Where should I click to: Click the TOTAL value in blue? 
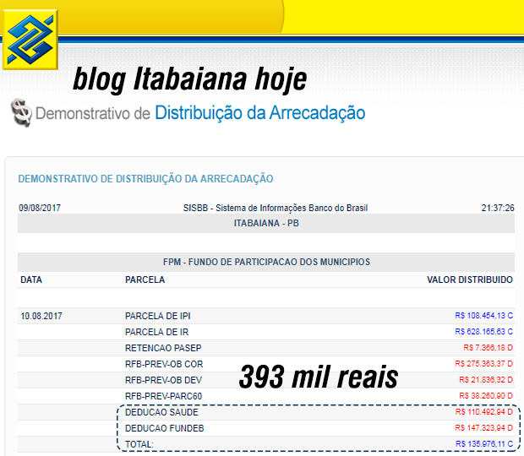coord(484,443)
